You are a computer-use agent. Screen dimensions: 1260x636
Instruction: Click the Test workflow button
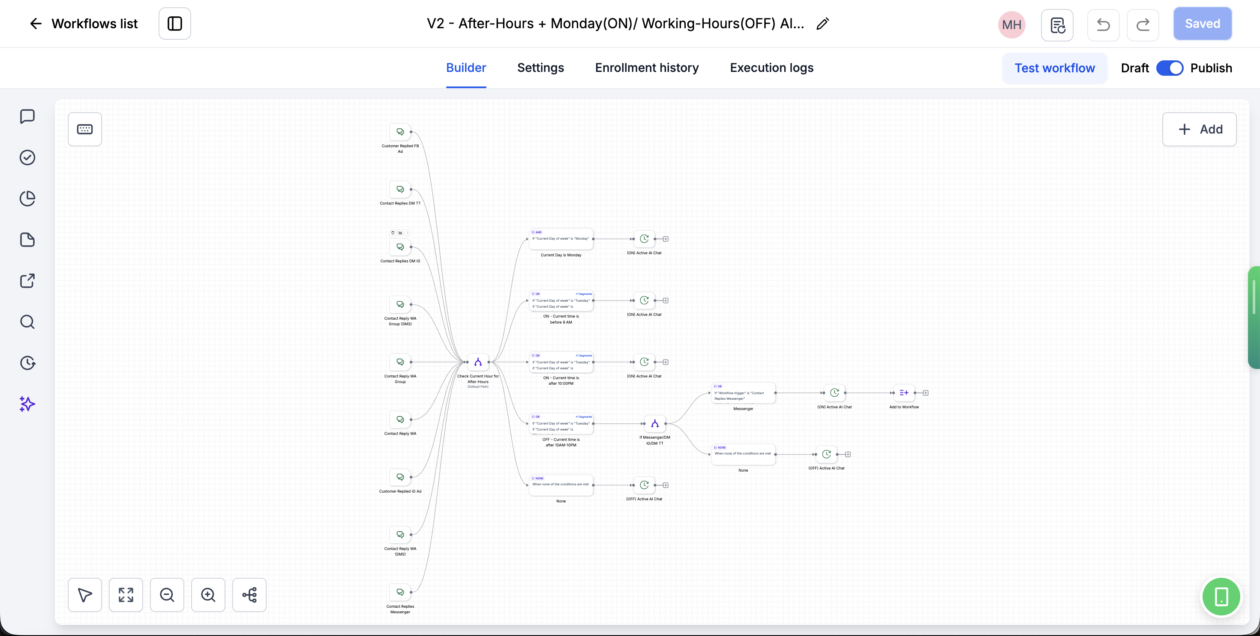pyautogui.click(x=1055, y=68)
